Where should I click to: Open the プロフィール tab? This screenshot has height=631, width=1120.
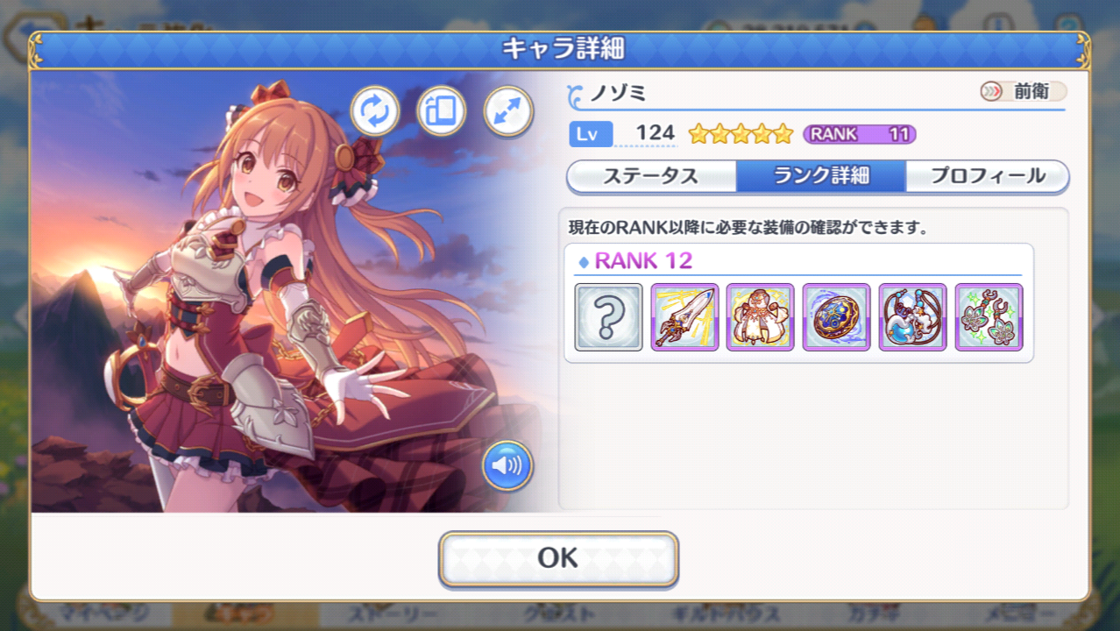pos(988,176)
